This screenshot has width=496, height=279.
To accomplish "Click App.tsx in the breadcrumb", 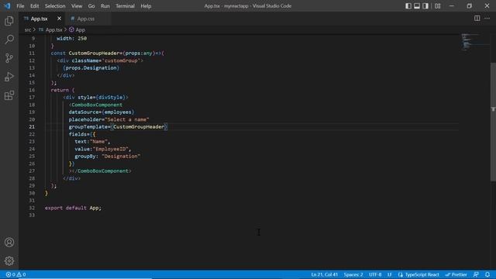I will pyautogui.click(x=53, y=29).
